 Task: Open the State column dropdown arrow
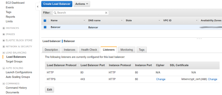tap(159, 21)
